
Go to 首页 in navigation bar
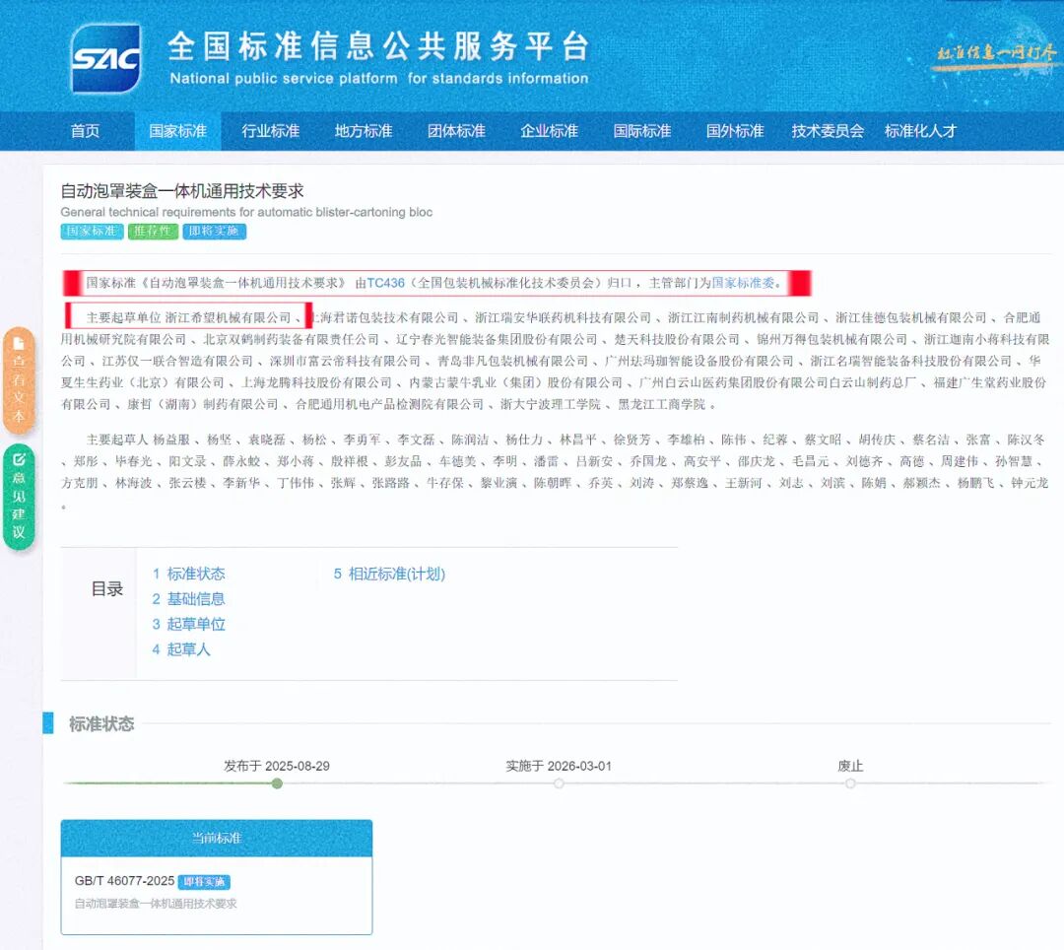tap(85, 131)
